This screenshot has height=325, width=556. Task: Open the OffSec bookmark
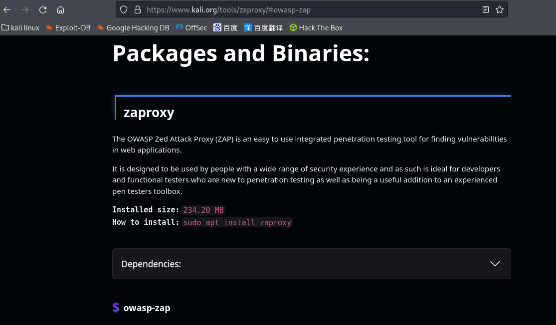(191, 27)
